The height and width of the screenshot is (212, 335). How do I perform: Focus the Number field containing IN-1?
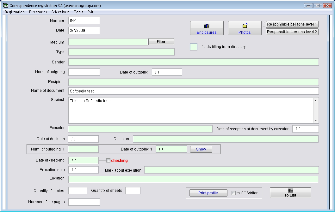coord(84,21)
